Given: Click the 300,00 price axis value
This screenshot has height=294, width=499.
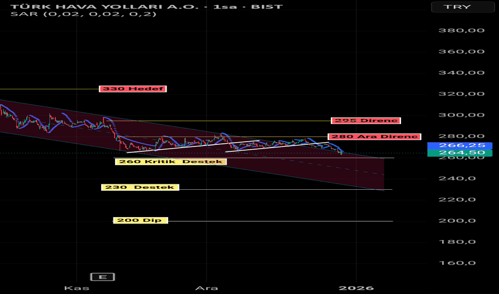Looking at the screenshot, I should coord(462,115).
